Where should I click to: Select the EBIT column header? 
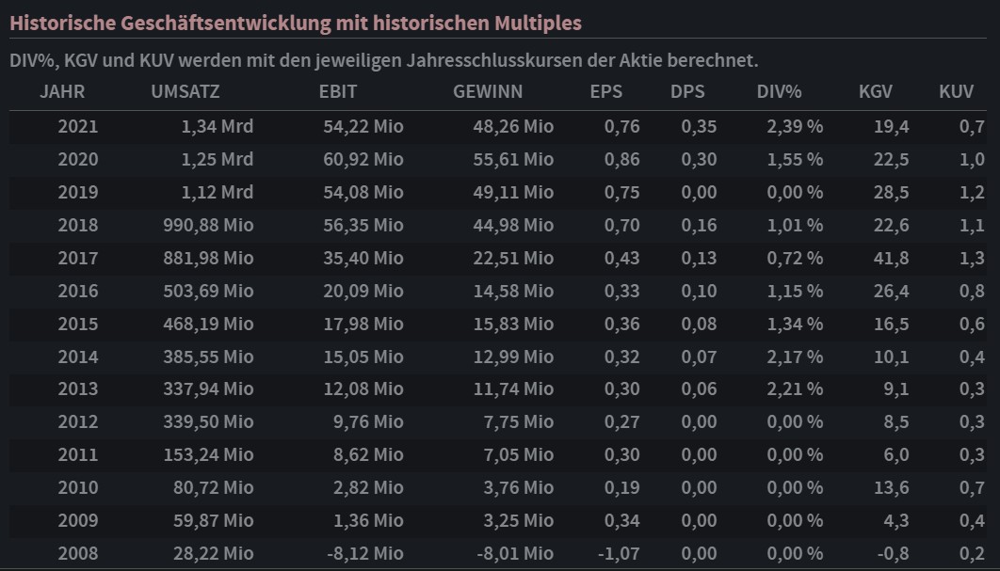pos(338,92)
